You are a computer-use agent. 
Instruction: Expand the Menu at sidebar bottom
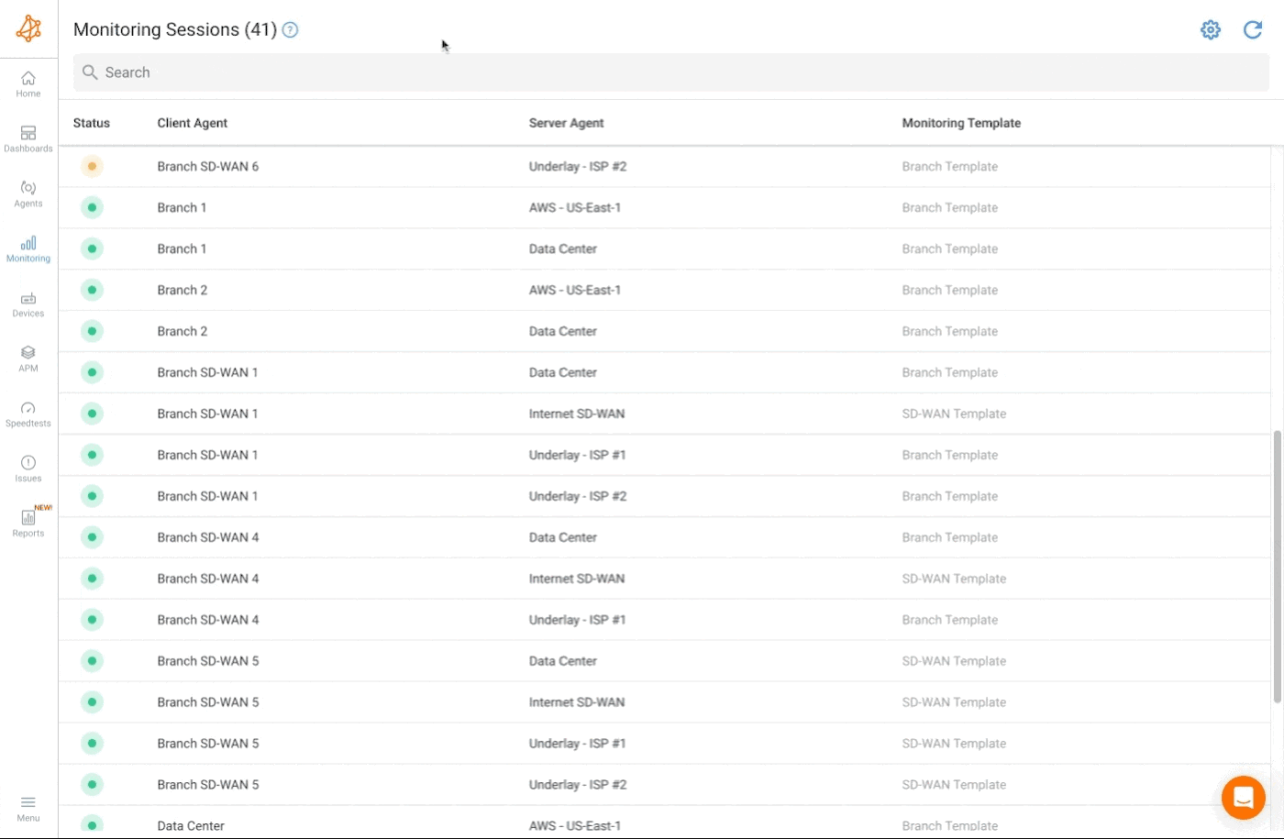28,809
